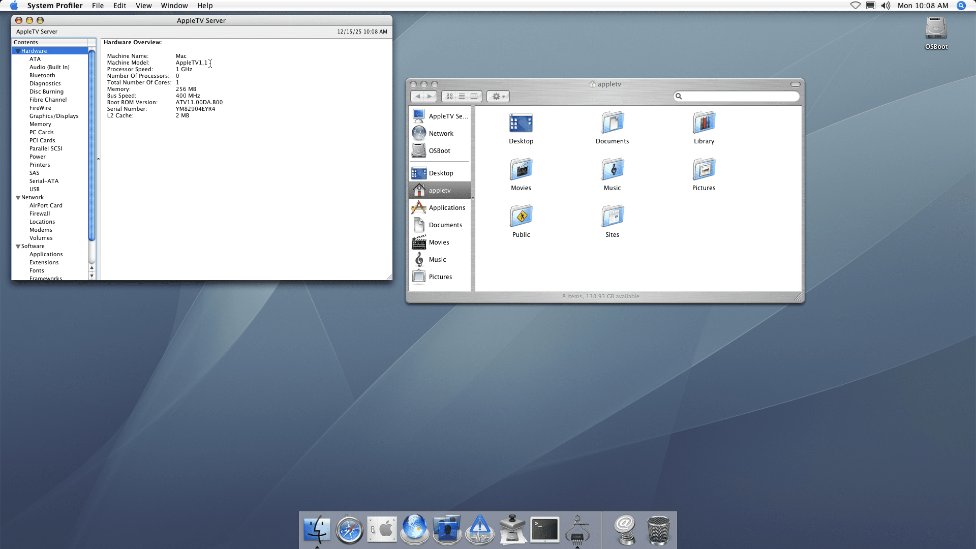Launch Safari from the Dock

coord(349,530)
